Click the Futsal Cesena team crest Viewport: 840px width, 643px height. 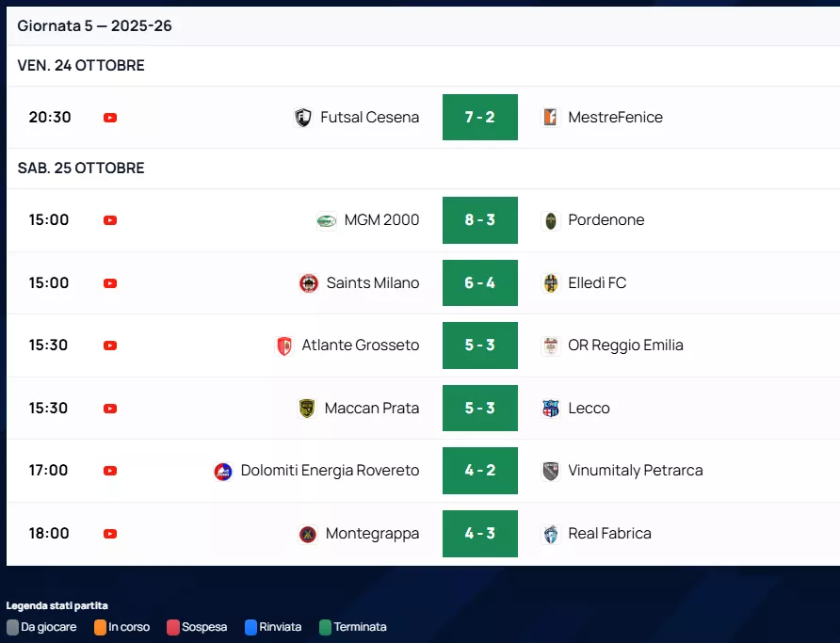click(303, 118)
